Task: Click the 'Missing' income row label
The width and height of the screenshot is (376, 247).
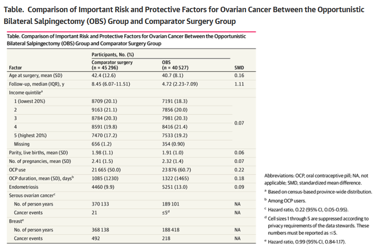Action: pos(22,144)
